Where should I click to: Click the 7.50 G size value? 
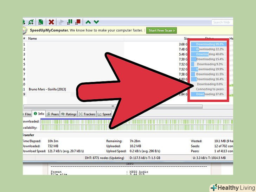pos(183,59)
